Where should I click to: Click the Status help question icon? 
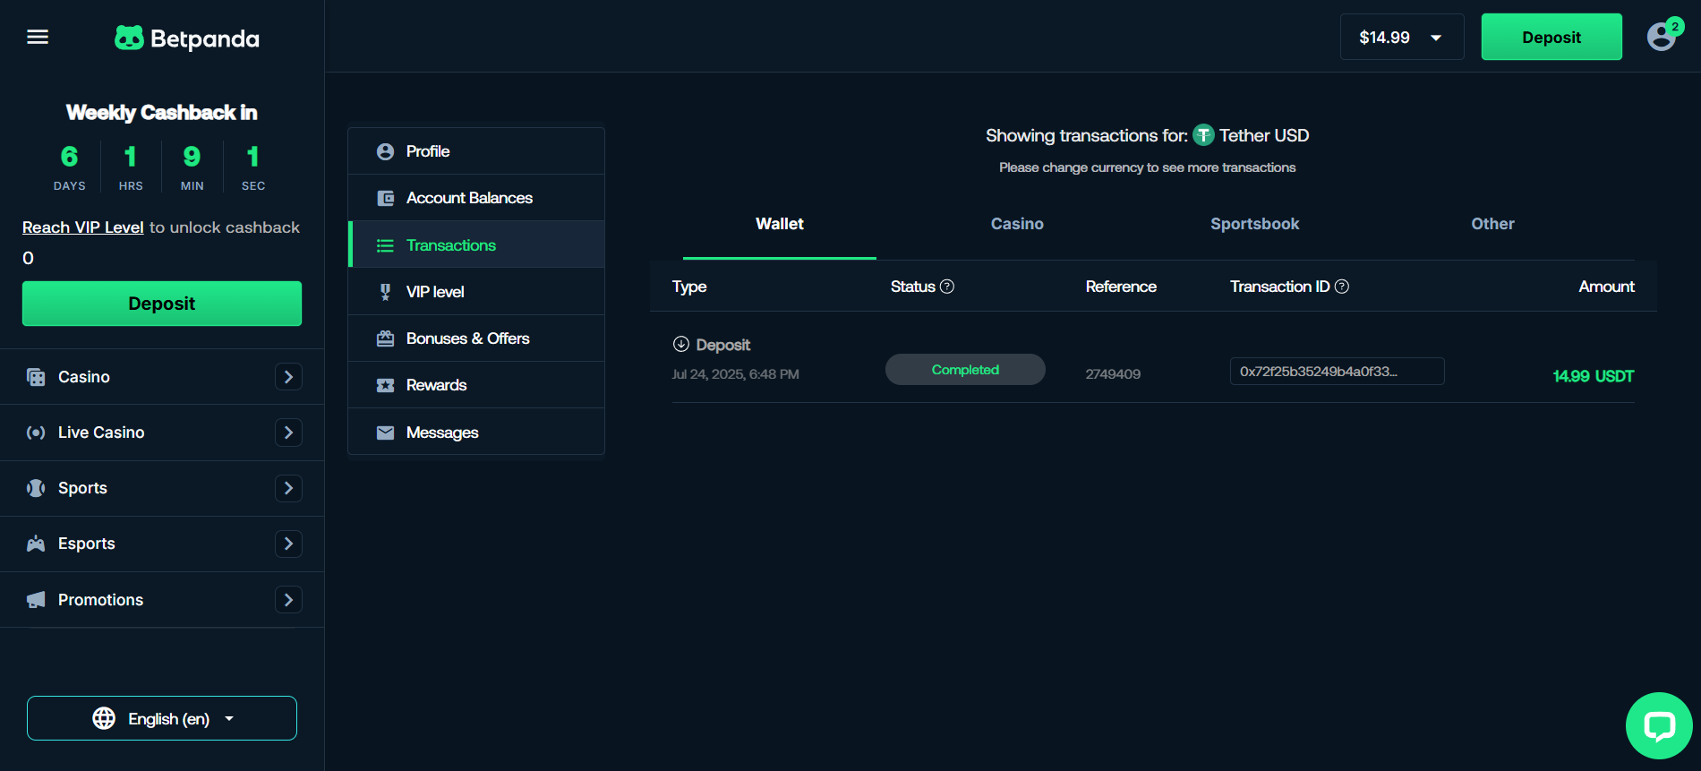[x=947, y=287]
